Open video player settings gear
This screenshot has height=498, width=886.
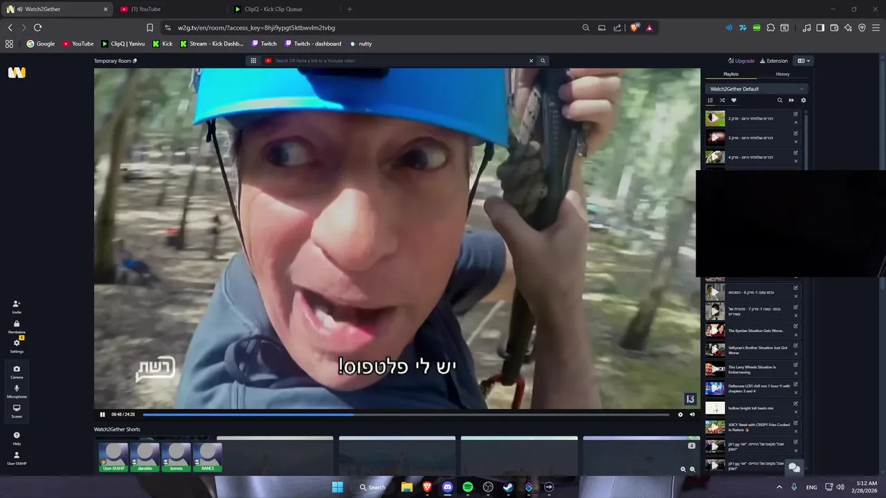[680, 414]
